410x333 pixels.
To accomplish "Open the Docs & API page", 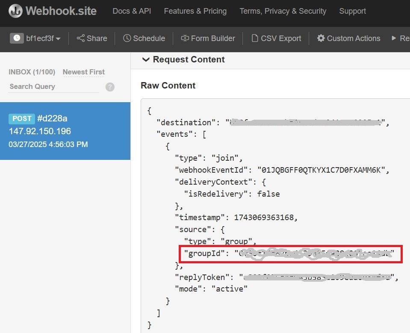I will coord(131,11).
